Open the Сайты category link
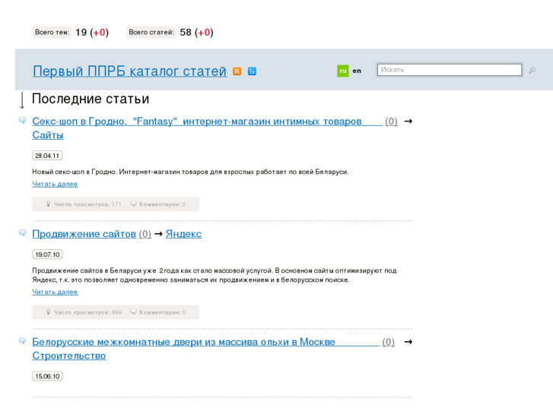 click(x=48, y=135)
